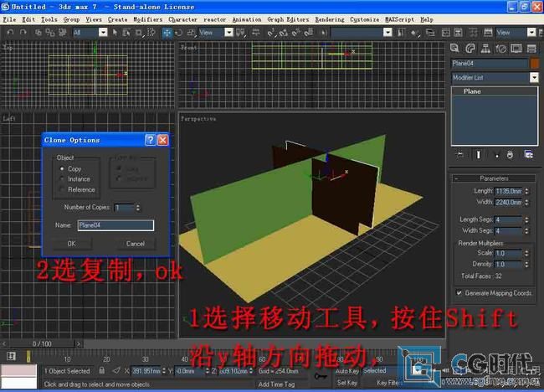Activate the Select and Move tool

pos(167,33)
